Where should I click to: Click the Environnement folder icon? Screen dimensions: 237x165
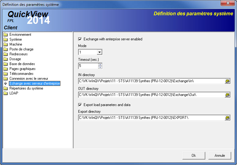click(x=5, y=35)
